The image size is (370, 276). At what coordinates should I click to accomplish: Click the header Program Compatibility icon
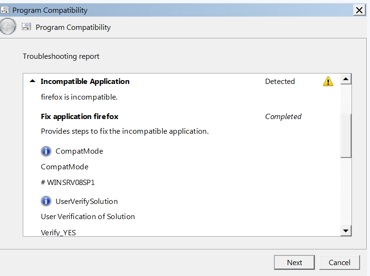pyautogui.click(x=27, y=27)
